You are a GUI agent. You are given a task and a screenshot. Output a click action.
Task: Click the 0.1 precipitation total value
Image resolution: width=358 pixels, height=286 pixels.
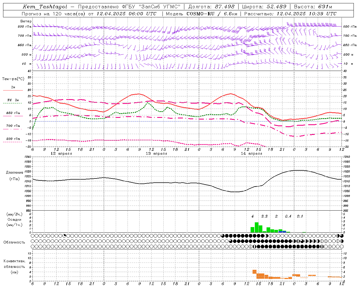click(300, 216)
